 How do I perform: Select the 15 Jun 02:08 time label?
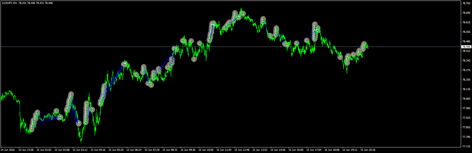(62, 150)
